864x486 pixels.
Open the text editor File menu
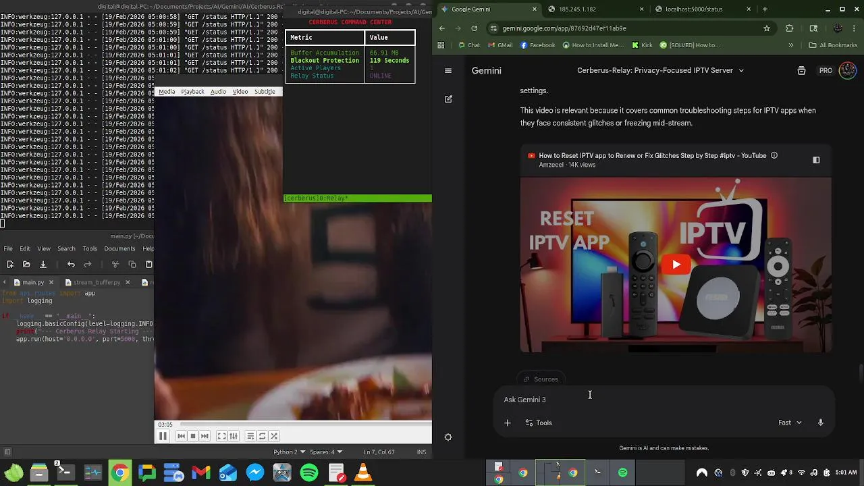[x=7, y=248]
